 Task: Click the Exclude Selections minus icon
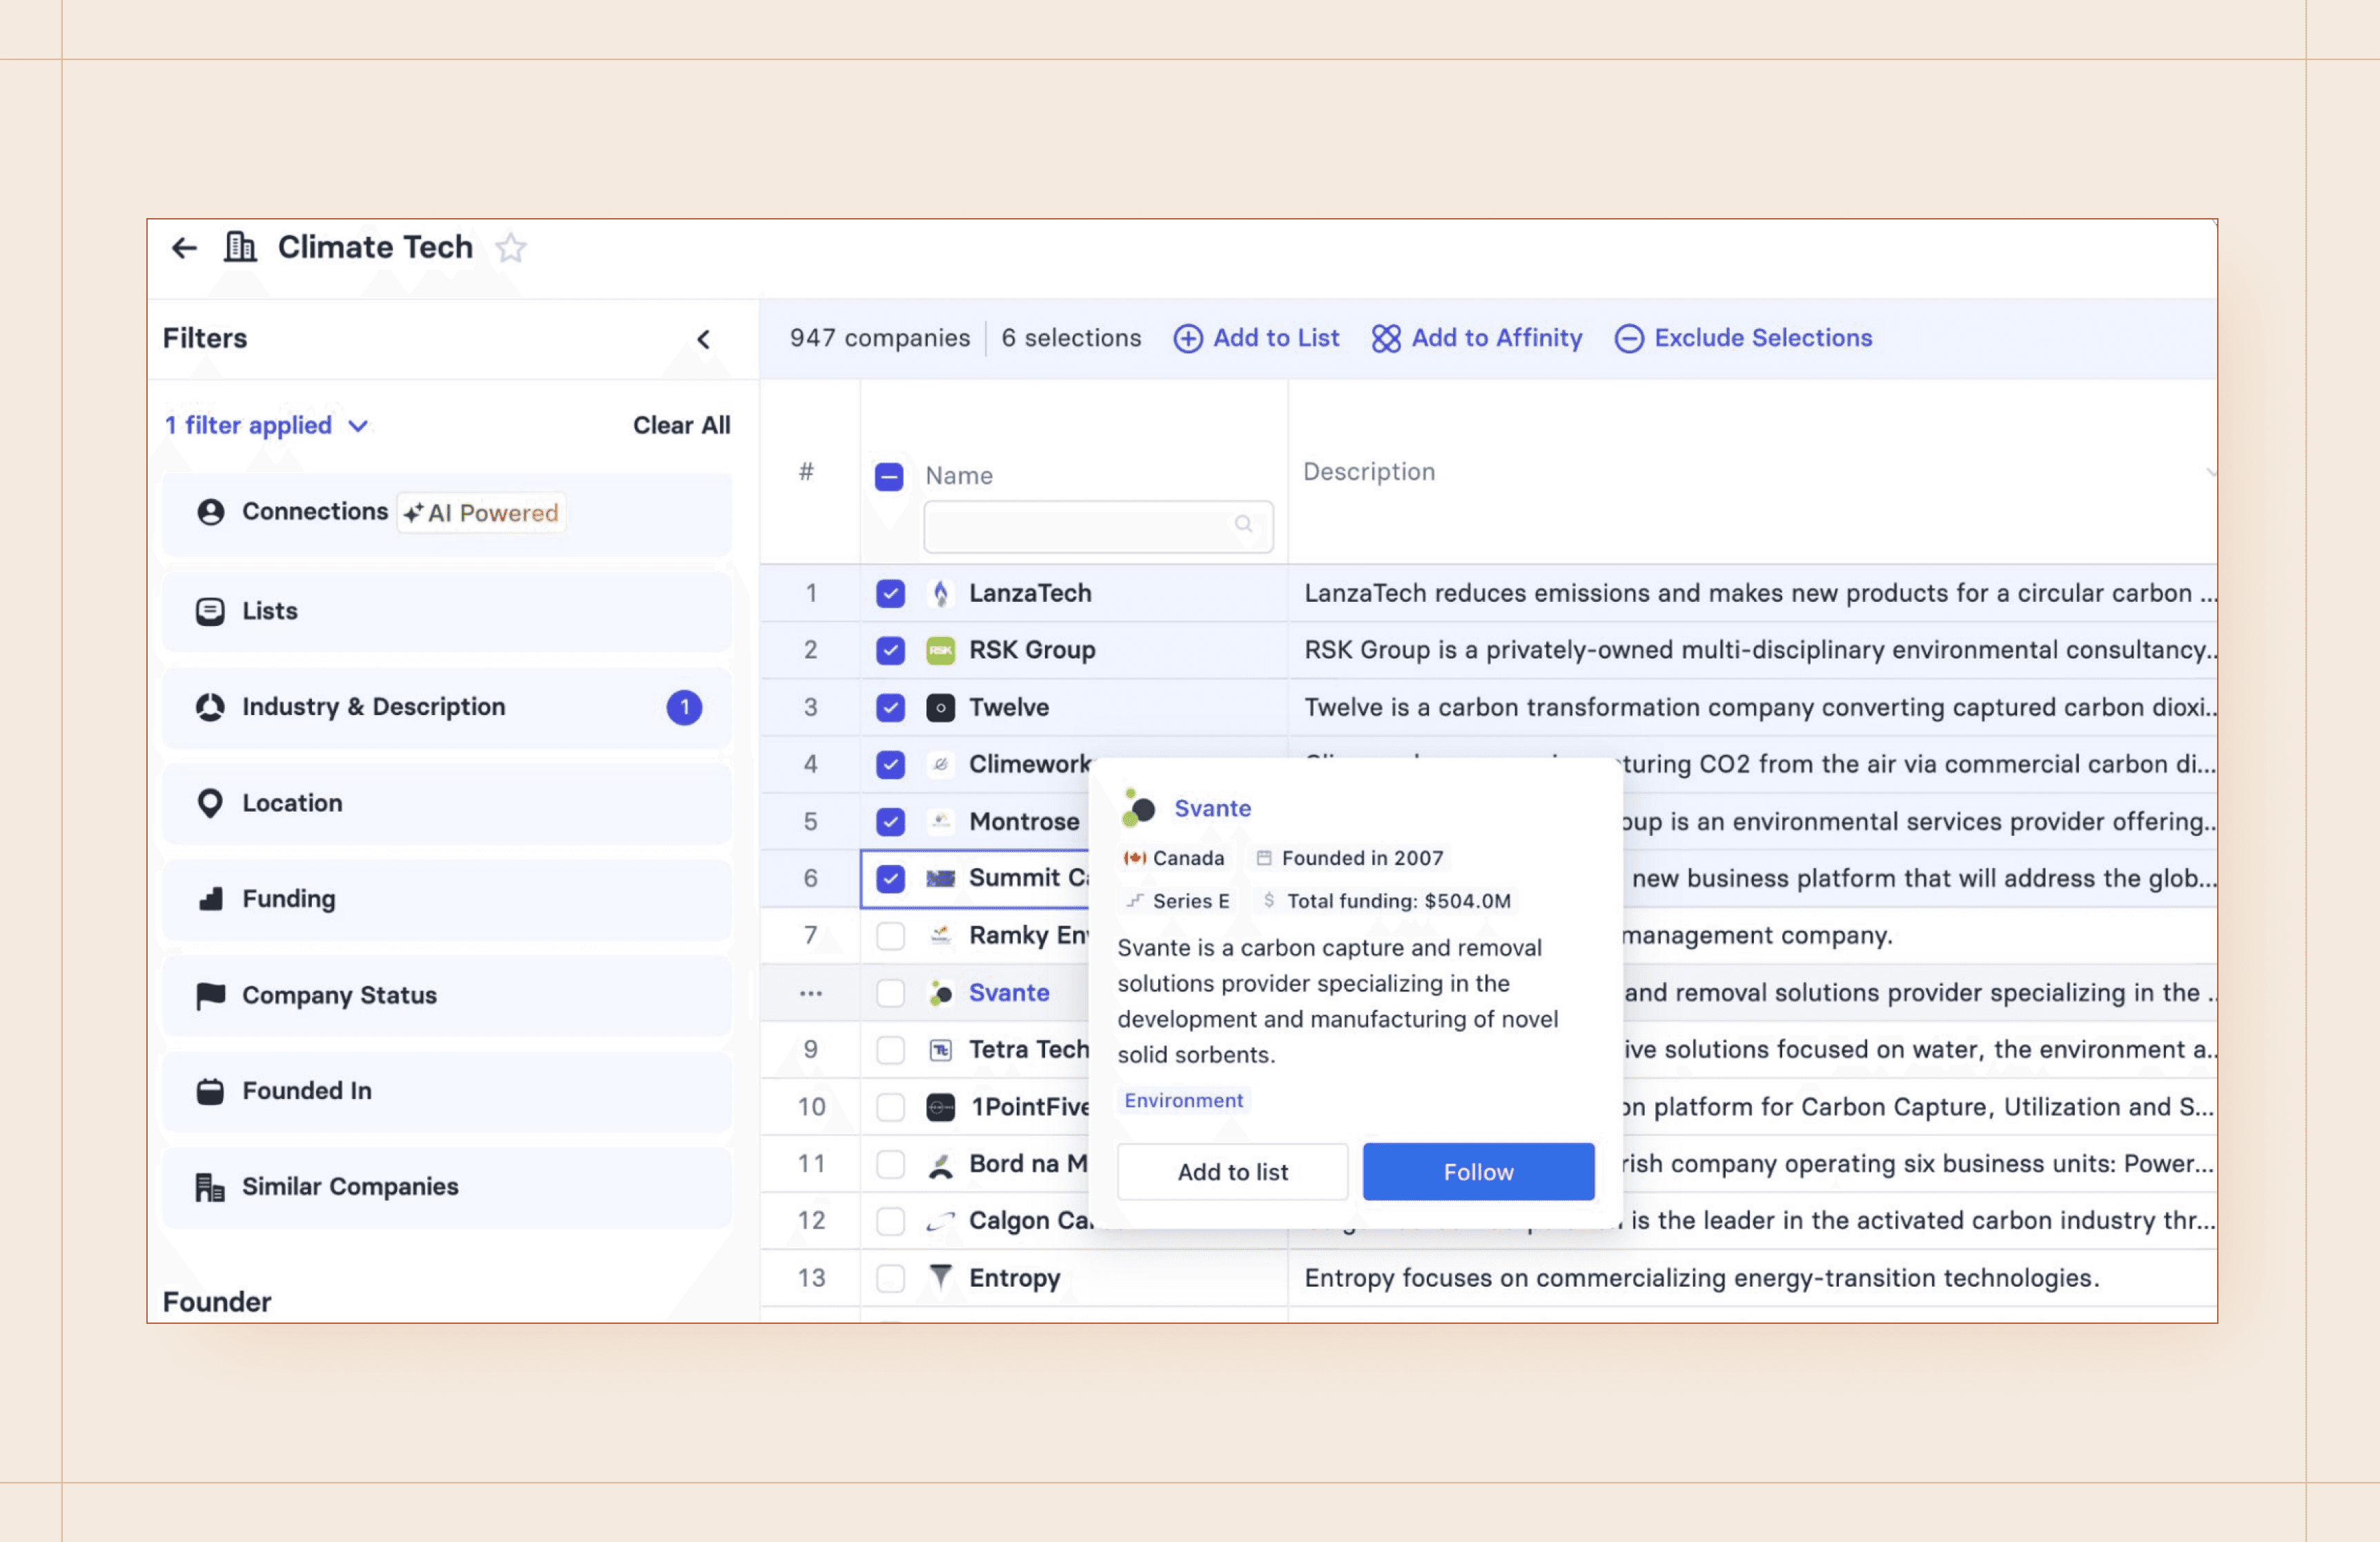click(1628, 339)
